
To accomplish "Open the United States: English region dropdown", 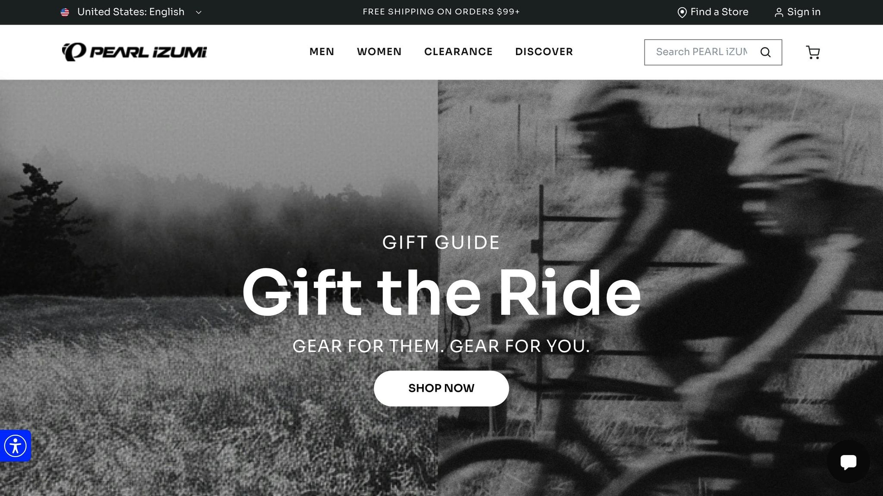I will (131, 12).
